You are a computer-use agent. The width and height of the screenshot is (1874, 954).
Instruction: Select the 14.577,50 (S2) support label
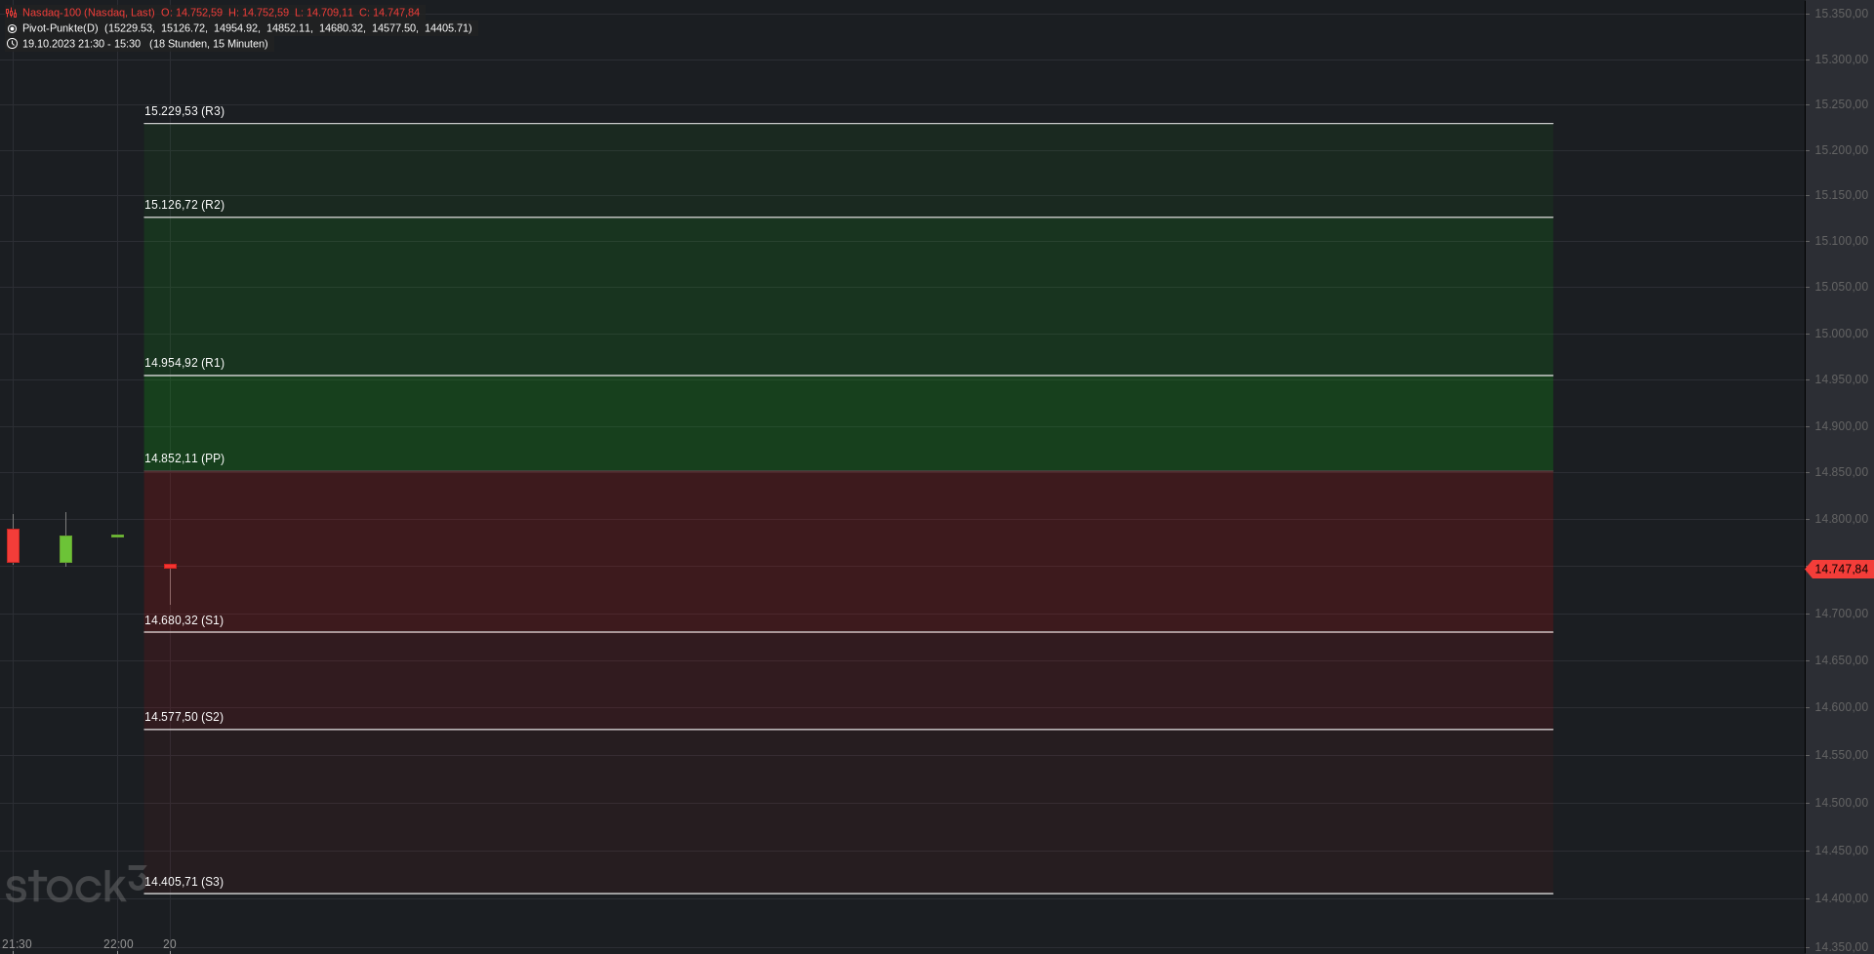[183, 717]
